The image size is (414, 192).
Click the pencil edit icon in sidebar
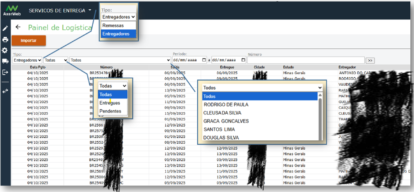coord(5,29)
